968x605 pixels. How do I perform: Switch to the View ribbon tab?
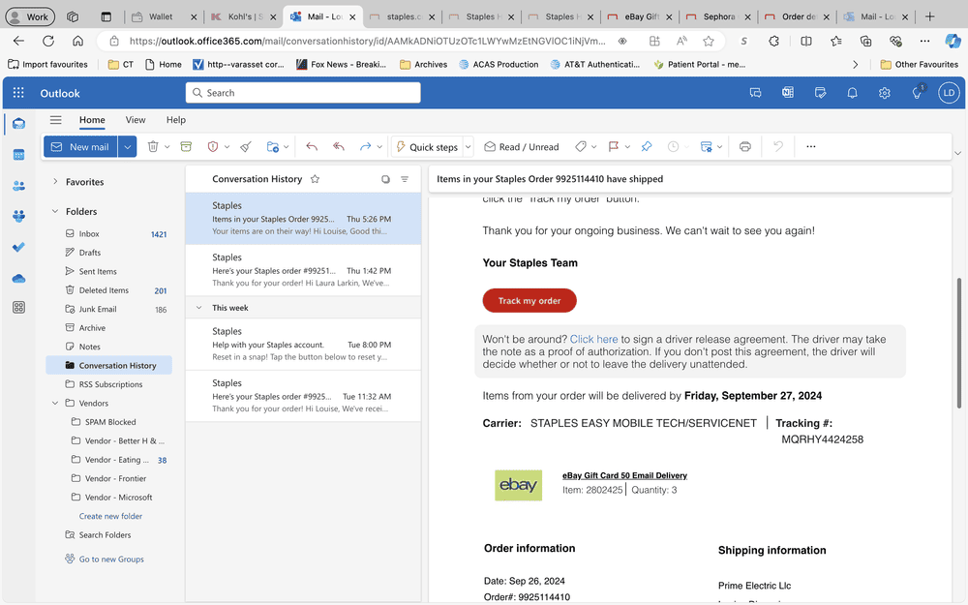coord(136,120)
